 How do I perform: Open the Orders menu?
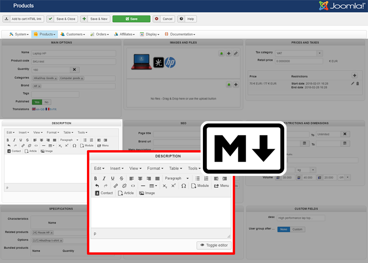(99, 35)
